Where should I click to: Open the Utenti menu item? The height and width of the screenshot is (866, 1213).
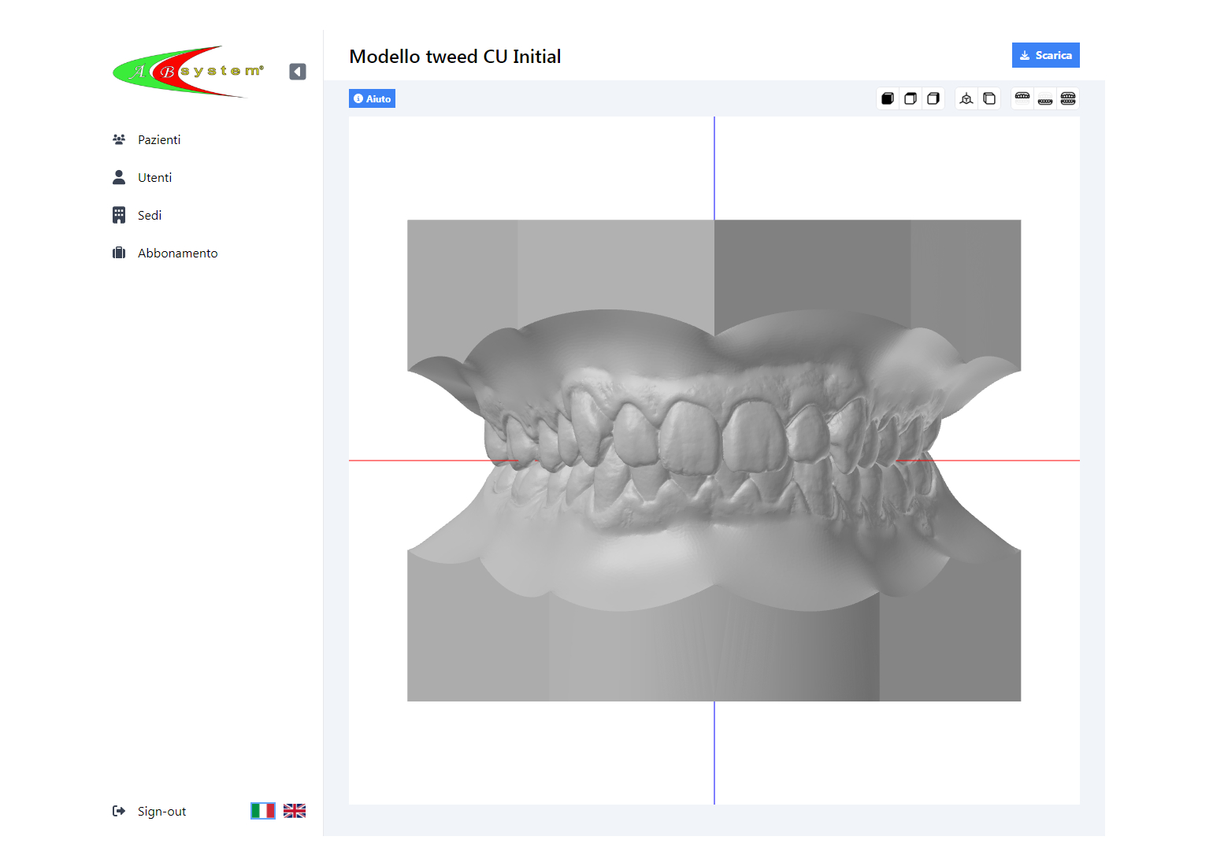154,177
